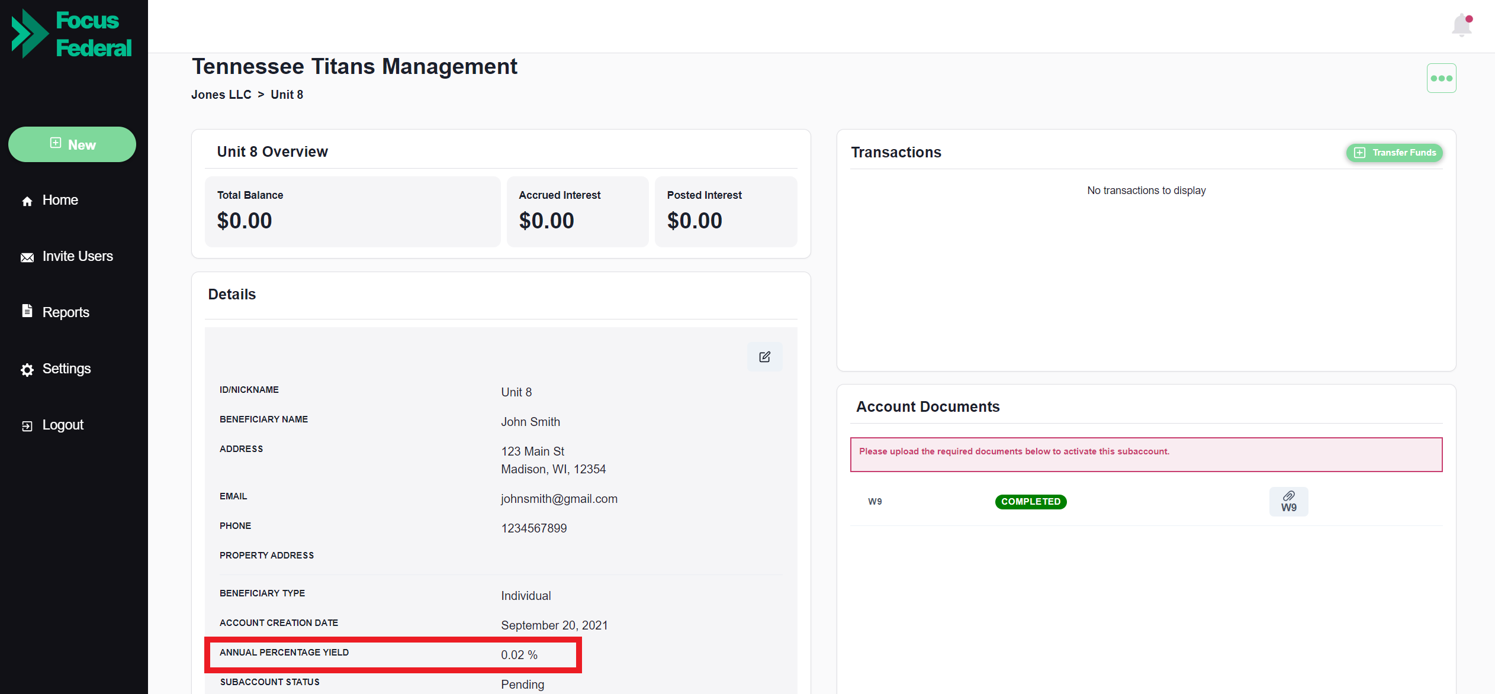Click the Settings gear icon

tap(27, 370)
